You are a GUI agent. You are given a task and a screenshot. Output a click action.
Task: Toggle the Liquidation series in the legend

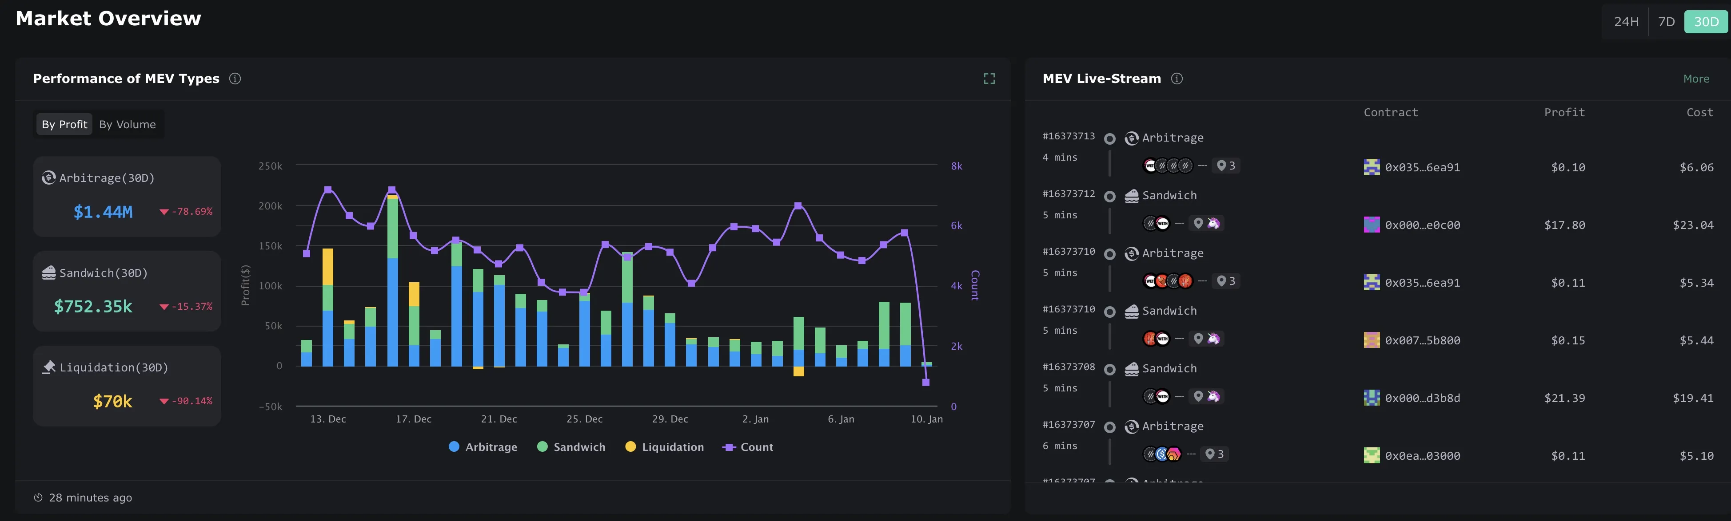pyautogui.click(x=665, y=447)
